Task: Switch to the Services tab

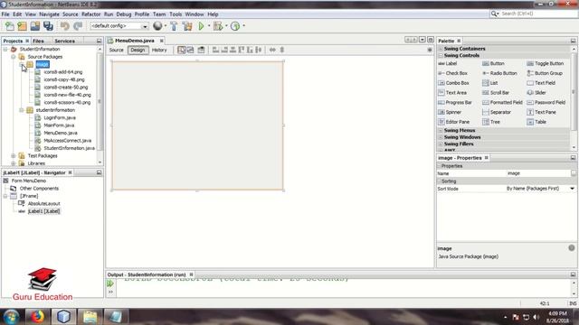Action: pos(64,41)
